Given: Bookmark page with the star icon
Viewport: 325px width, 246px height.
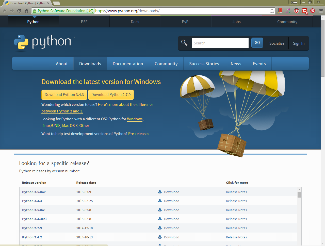Looking at the screenshot, I should click(x=272, y=11).
